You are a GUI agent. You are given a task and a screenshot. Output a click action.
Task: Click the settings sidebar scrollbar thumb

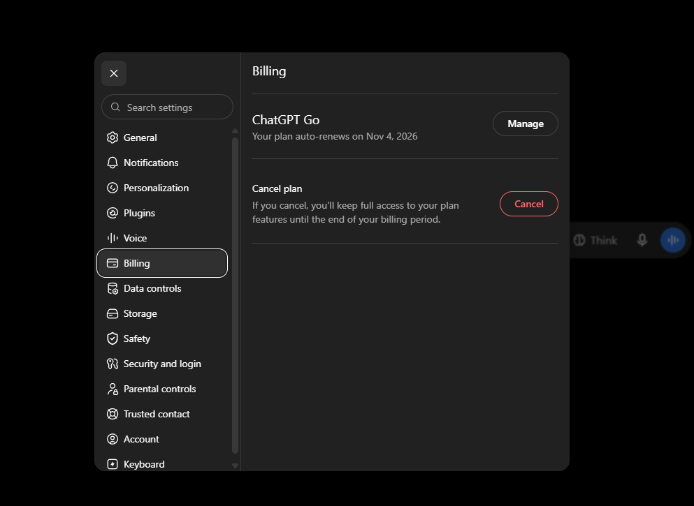click(x=235, y=295)
